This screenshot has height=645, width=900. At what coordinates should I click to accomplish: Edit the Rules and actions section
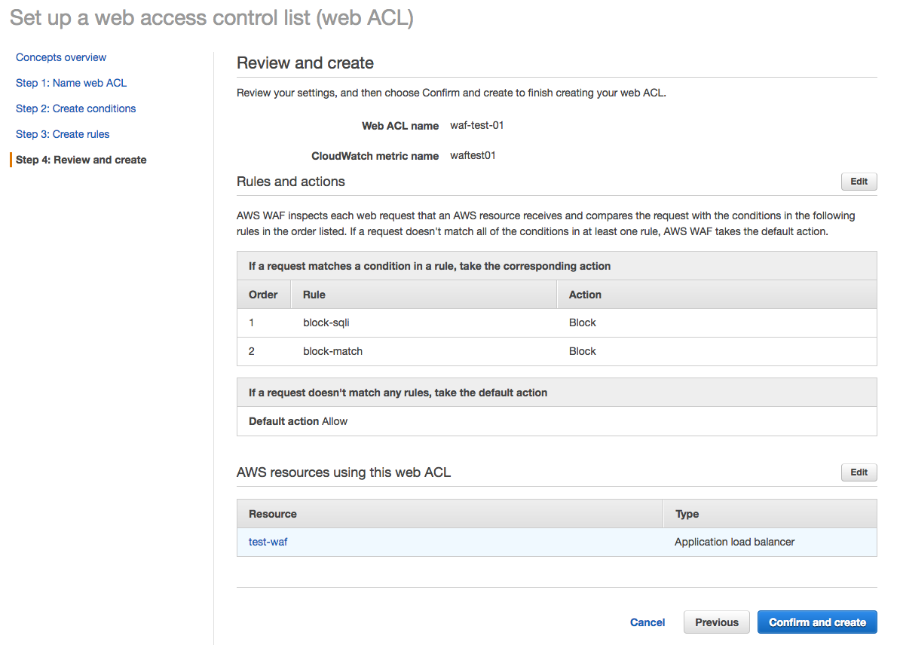coord(859,181)
